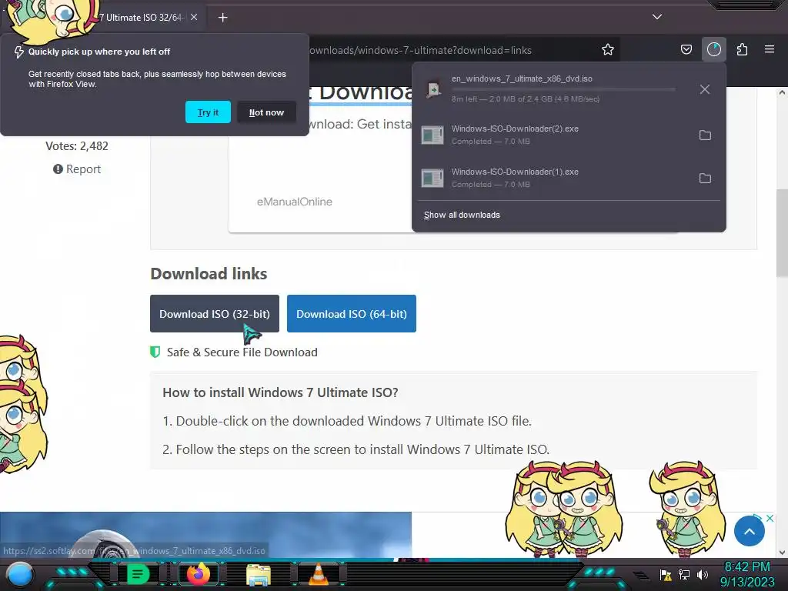The width and height of the screenshot is (788, 591).
Task: Click the scrollbar up arrow
Action: click(x=782, y=92)
